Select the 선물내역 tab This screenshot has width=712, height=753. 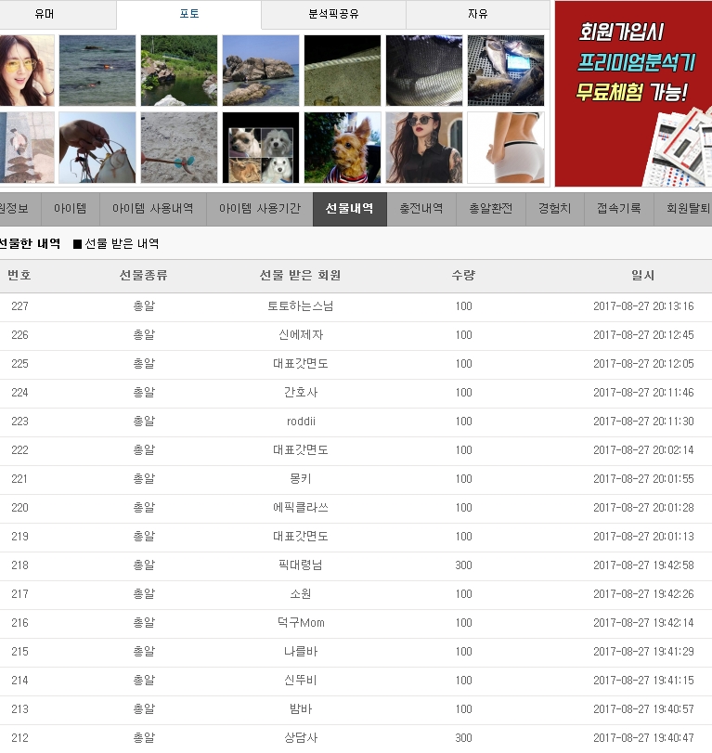350,208
